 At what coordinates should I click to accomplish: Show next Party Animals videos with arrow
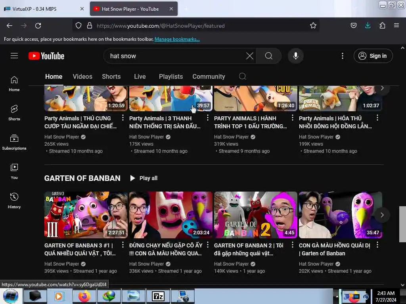382,88
